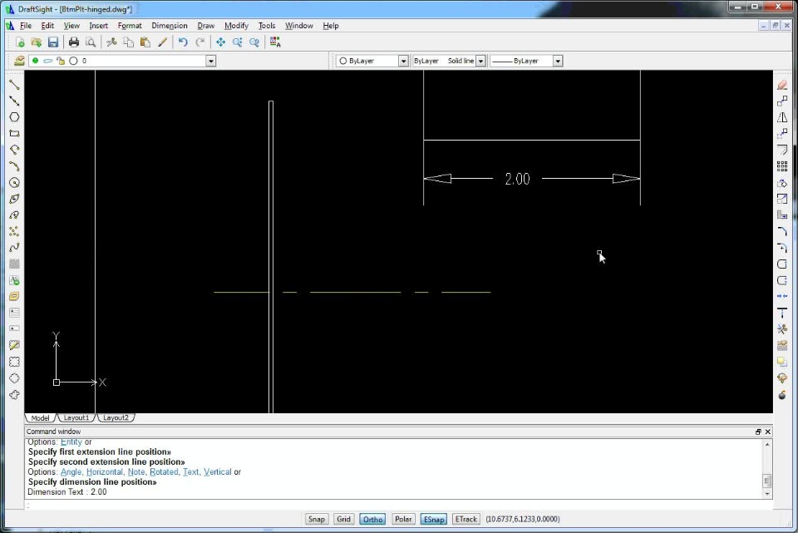Expand the layer selection dropdown

point(210,61)
